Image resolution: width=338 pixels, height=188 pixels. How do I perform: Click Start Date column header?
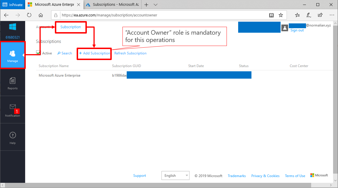click(196, 66)
